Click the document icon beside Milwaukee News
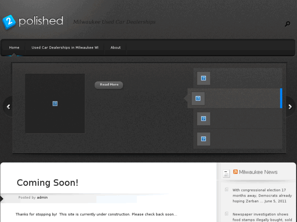The width and height of the screenshot is (297, 222). pos(226,174)
